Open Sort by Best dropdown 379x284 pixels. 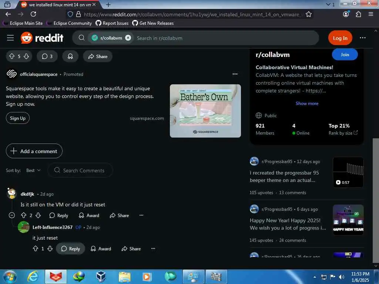tap(33, 170)
